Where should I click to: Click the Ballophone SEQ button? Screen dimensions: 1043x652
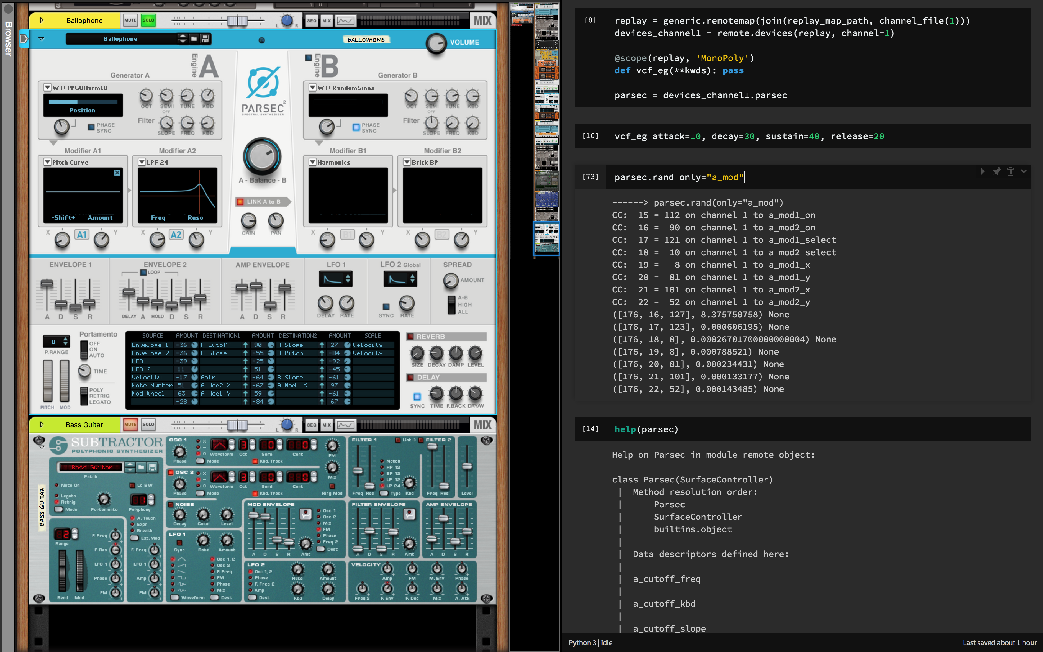[312, 20]
